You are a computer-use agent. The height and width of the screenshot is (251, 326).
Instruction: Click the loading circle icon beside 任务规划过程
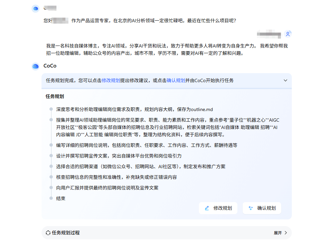coord(48,233)
